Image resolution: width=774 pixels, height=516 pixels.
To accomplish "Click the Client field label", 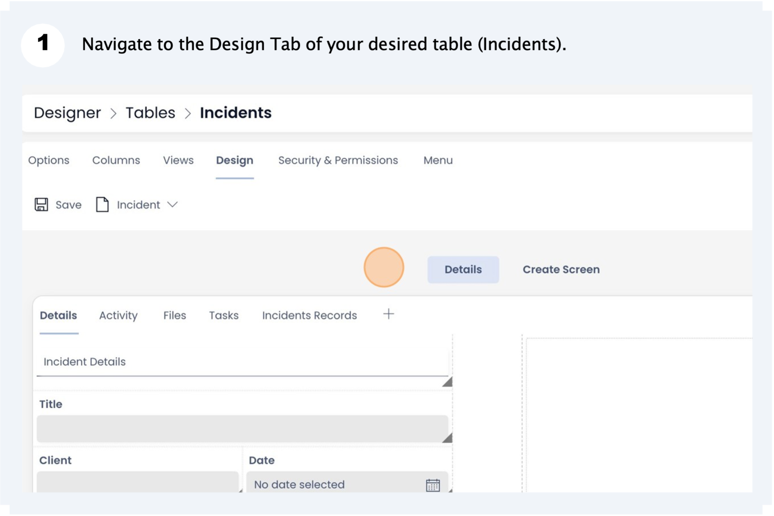I will 55,461.
